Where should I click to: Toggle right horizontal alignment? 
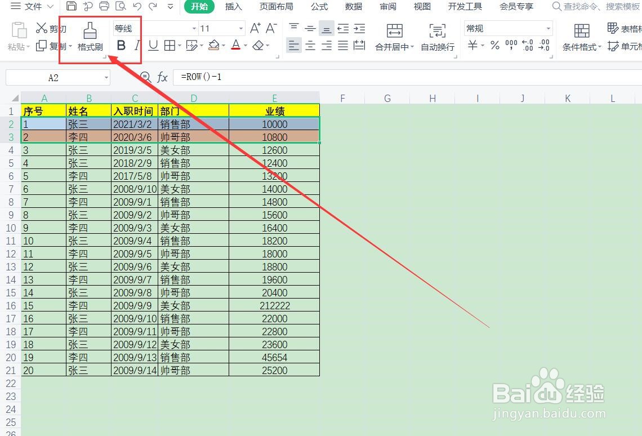coord(326,46)
